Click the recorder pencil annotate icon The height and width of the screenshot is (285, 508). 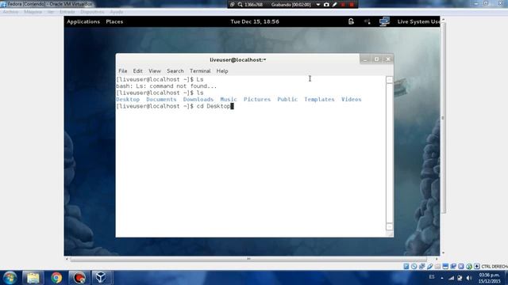point(335,5)
